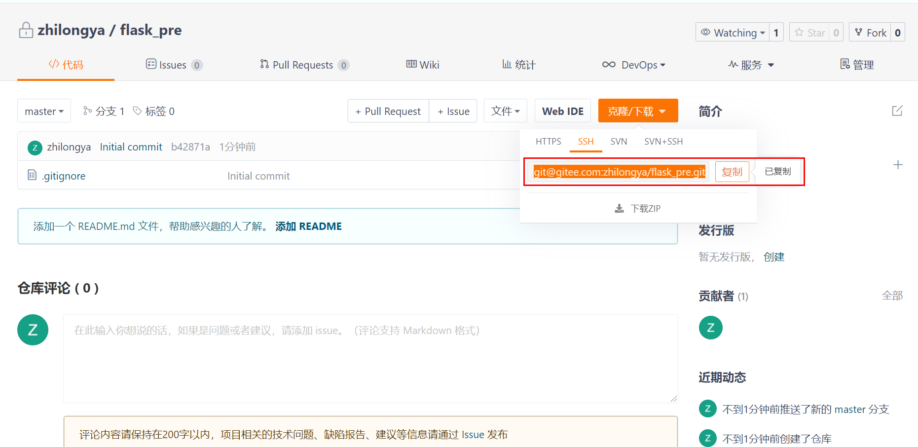Click the edit icon beside 简介
This screenshot has height=447, width=918.
[x=897, y=111]
